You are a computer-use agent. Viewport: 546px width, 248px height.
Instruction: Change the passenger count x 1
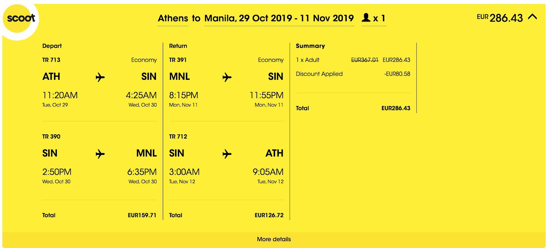pyautogui.click(x=374, y=18)
